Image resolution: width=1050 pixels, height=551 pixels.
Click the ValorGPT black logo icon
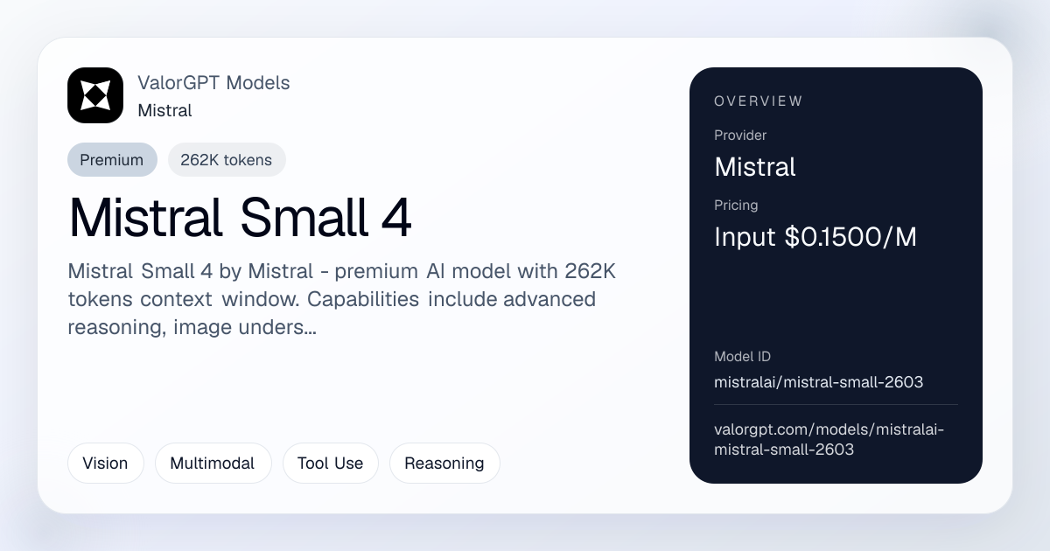[95, 95]
